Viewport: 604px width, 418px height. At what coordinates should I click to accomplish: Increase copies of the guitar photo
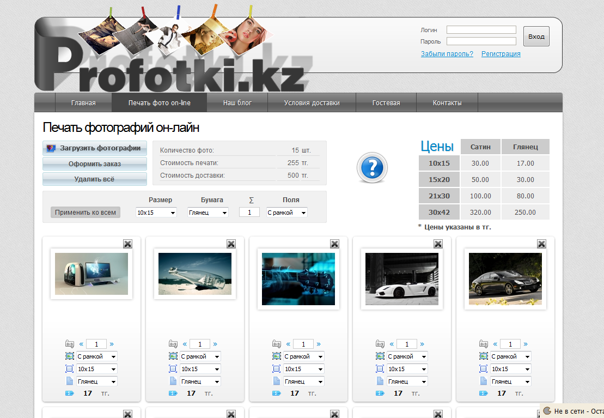click(319, 344)
